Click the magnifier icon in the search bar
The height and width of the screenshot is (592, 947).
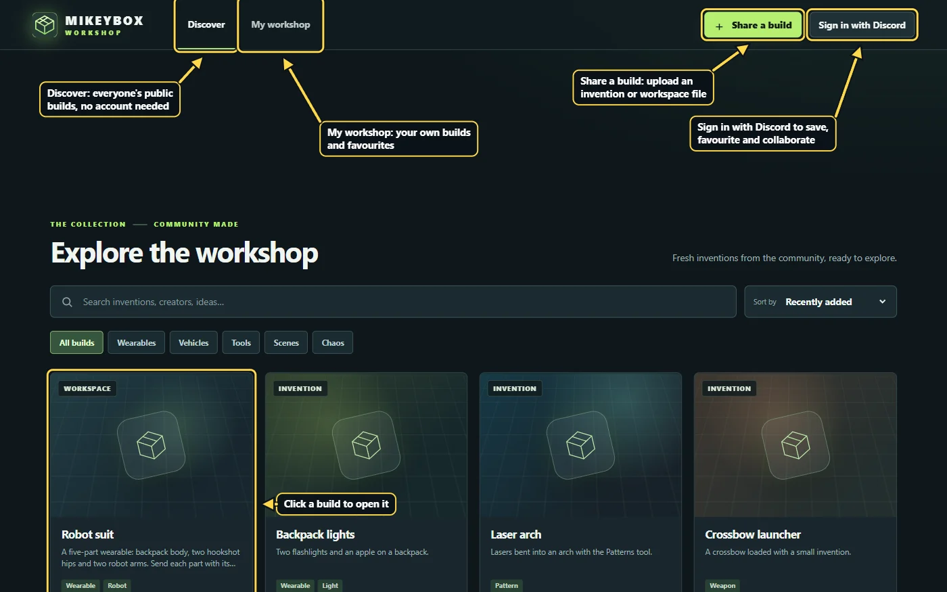[x=67, y=302]
